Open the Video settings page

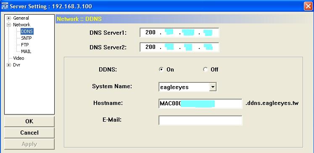pyautogui.click(x=18, y=58)
